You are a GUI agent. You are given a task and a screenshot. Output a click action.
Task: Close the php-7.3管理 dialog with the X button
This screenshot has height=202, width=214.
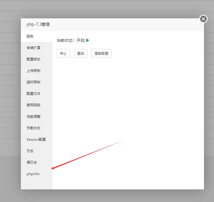coord(203,19)
